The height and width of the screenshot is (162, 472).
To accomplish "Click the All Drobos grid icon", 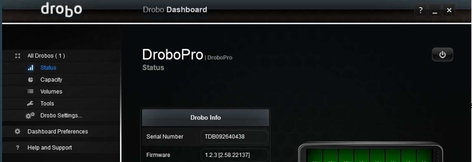I will click(18, 56).
